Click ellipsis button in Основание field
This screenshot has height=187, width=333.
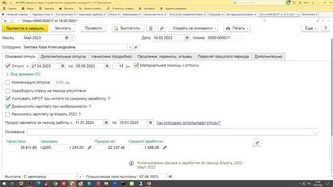pos(316,132)
